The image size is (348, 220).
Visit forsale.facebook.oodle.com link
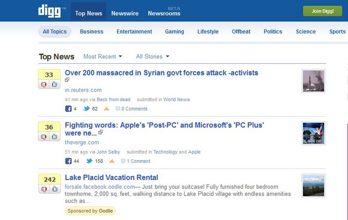100,186
